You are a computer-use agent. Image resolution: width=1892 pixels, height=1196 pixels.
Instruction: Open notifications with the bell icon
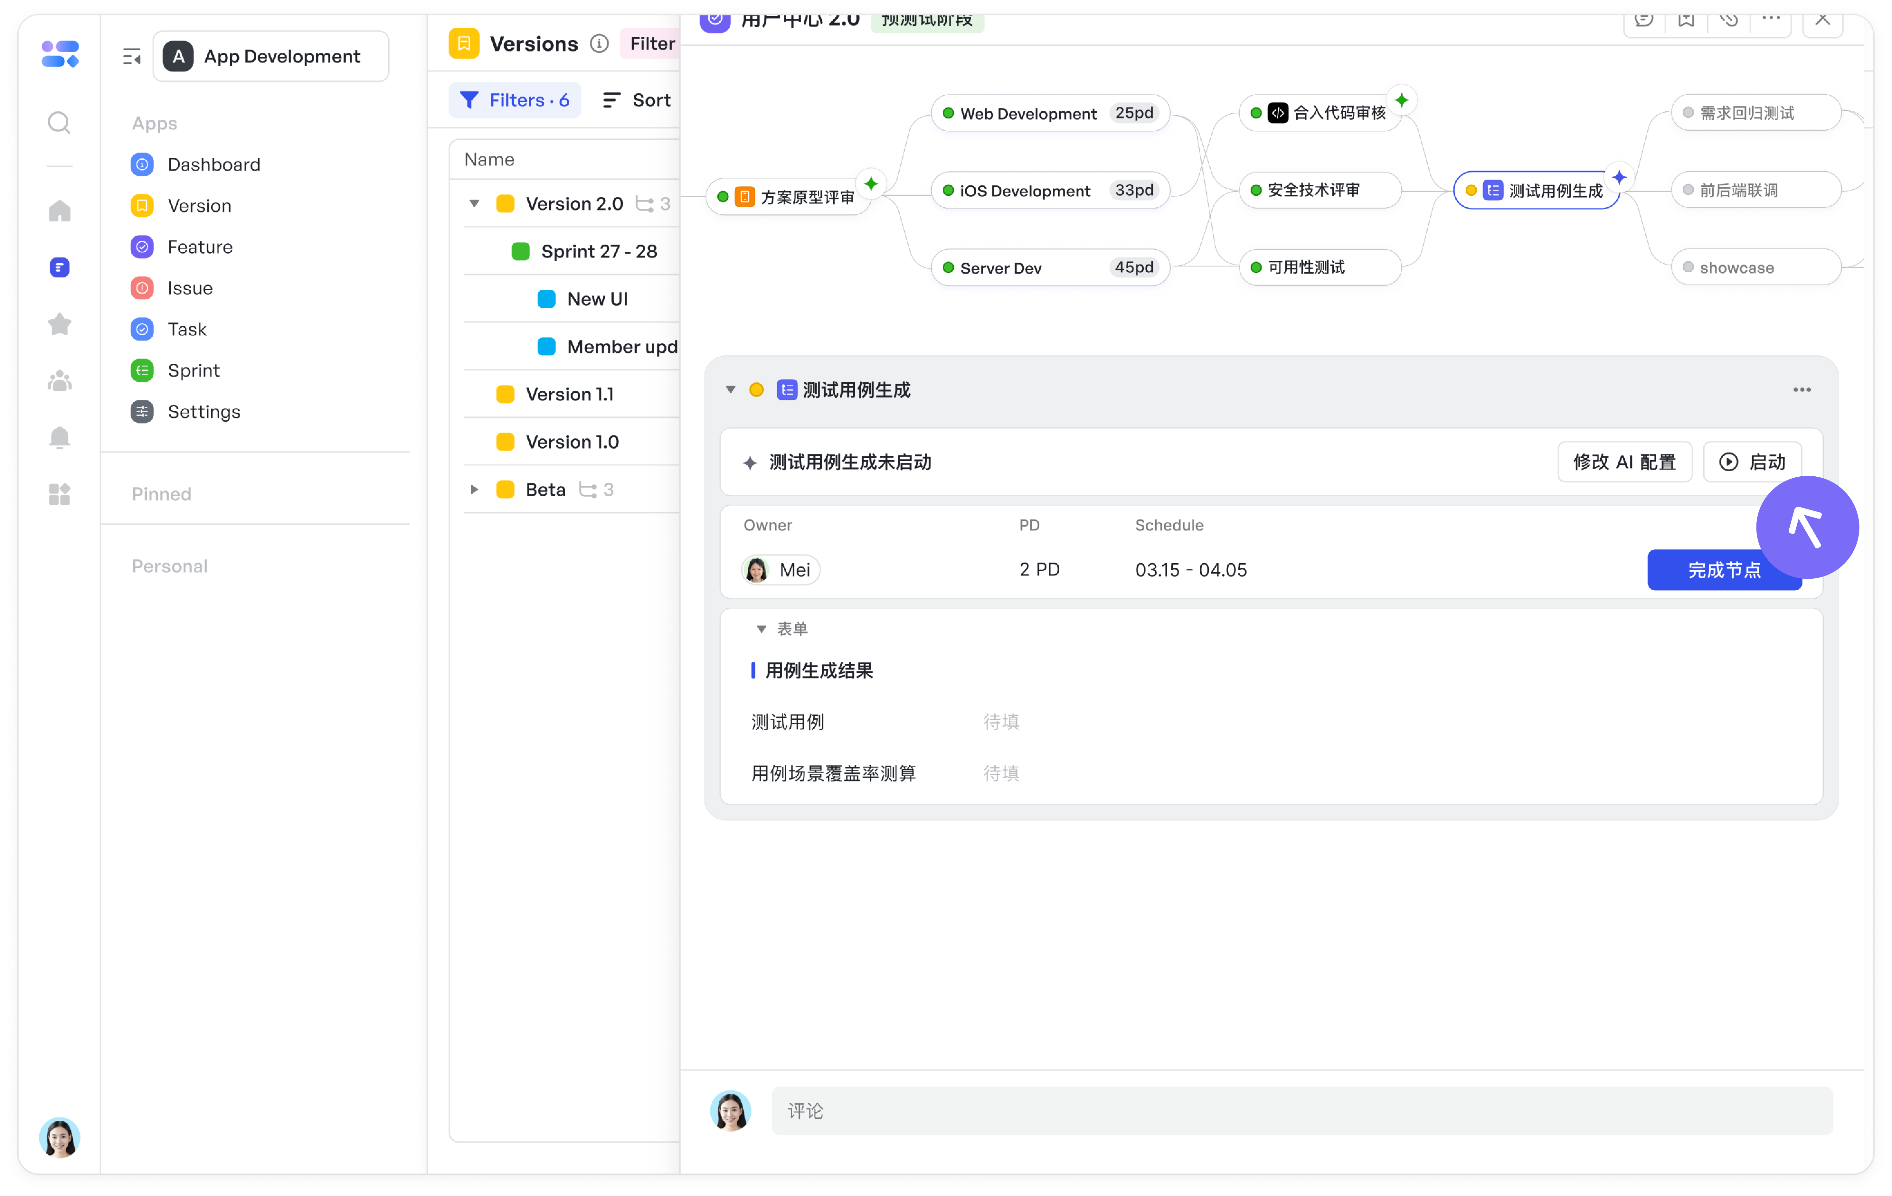tap(60, 437)
